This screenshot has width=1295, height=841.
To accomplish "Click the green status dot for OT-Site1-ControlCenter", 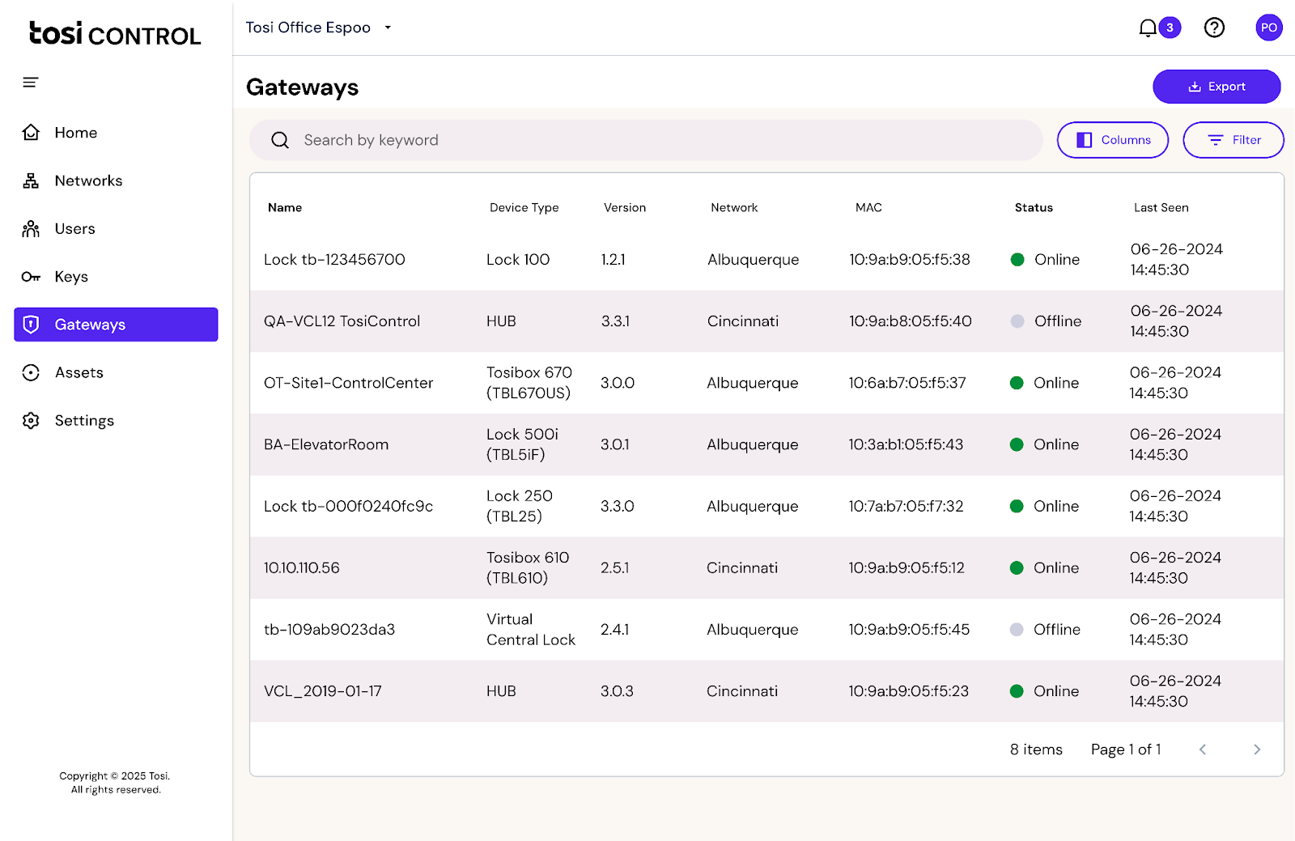I will click(x=1017, y=383).
